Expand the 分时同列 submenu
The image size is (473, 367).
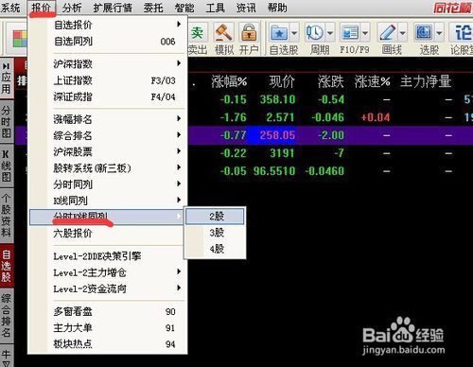tap(107, 184)
